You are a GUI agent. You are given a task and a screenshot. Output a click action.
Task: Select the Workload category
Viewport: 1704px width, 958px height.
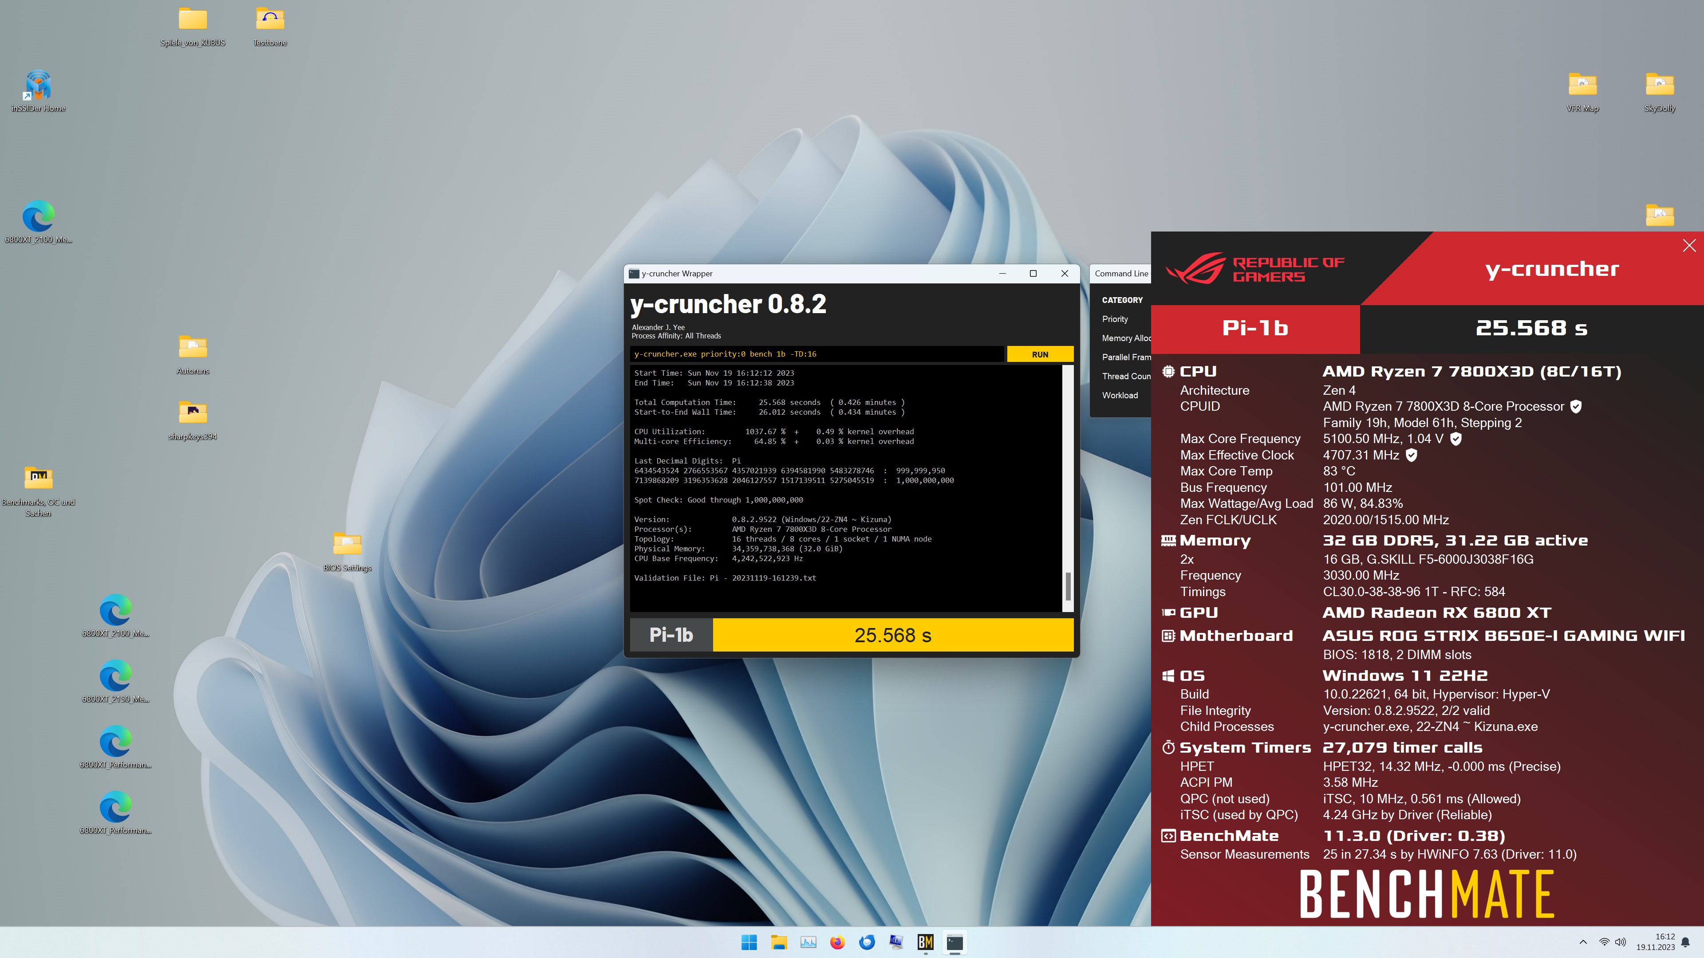(1120, 395)
